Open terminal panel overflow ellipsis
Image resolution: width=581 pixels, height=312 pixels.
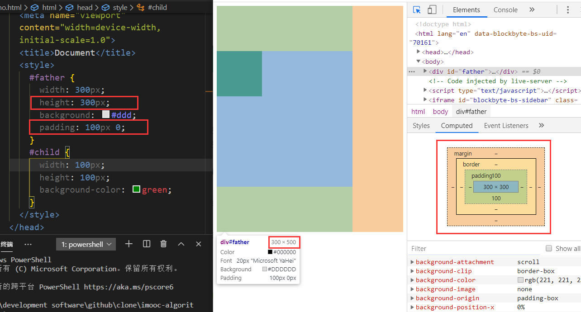28,244
